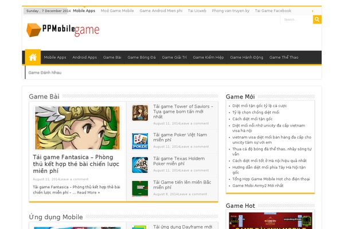Open the Game Hành Động menu item
Screen dimensions: 344x229
(247, 57)
